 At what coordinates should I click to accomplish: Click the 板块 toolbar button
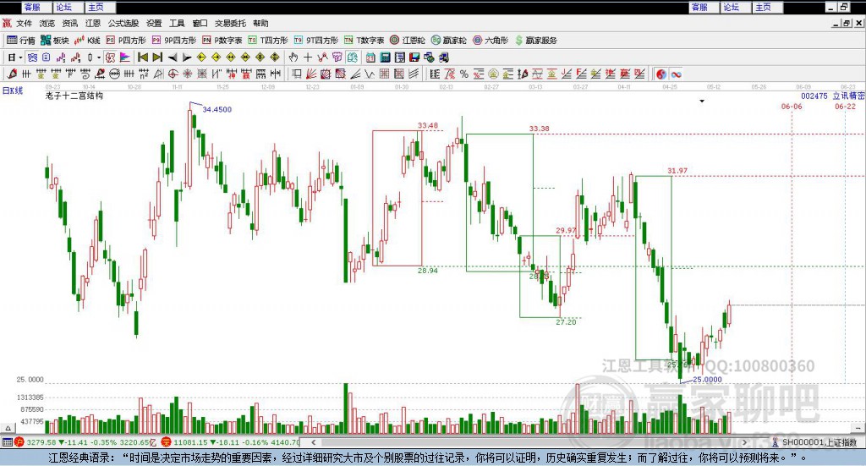(x=54, y=41)
